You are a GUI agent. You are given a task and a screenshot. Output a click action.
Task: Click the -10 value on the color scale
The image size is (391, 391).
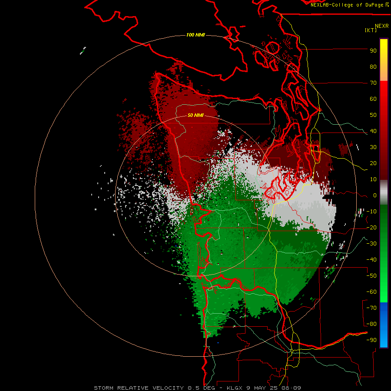coord(371,212)
